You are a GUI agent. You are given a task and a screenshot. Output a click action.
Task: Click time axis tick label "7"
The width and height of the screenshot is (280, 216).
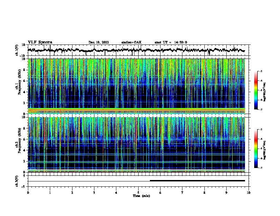click(x=182, y=193)
